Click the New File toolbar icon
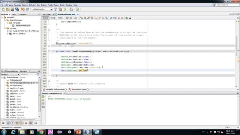240x135 pixels. [3, 9]
